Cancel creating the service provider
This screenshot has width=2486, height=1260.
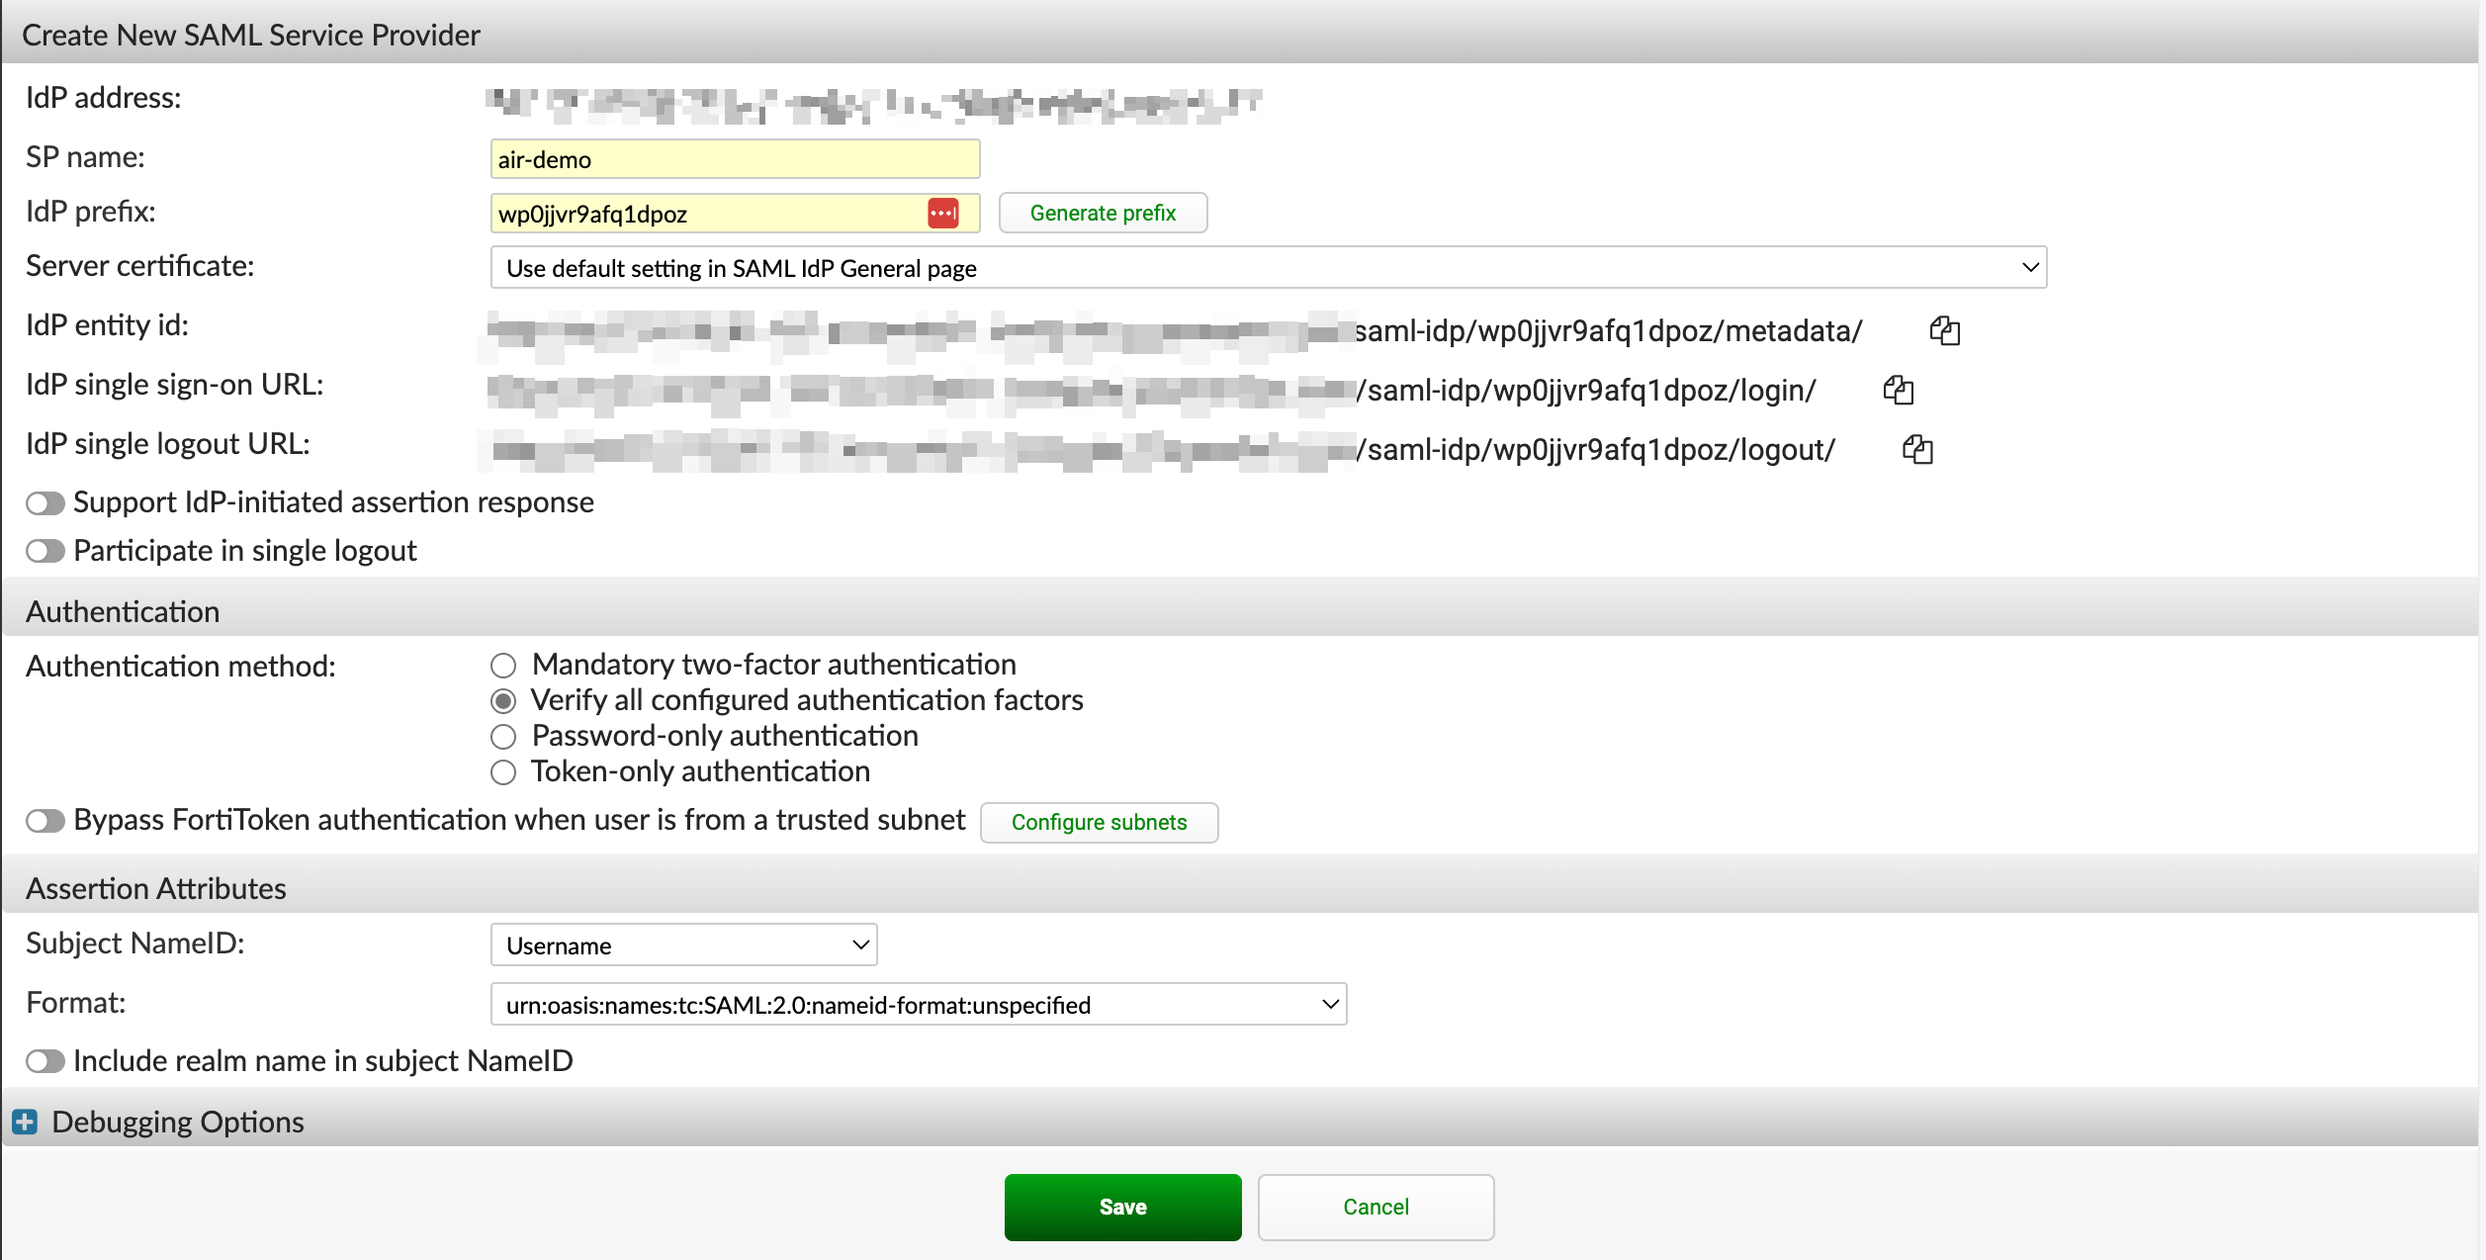pos(1376,1207)
